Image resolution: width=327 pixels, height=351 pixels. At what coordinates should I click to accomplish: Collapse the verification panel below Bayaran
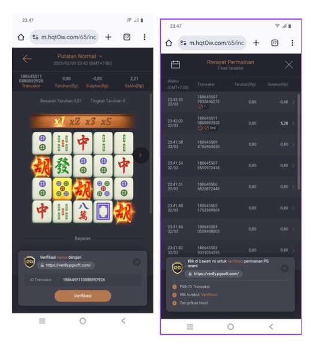tap(137, 262)
